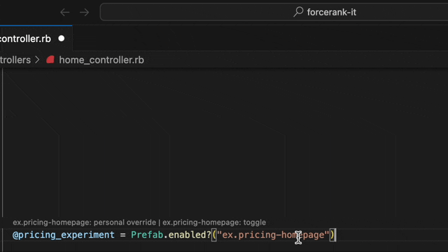Viewport: 448px width, 252px height.
Task: Select the controller.rb editor tab
Action: coord(36,38)
